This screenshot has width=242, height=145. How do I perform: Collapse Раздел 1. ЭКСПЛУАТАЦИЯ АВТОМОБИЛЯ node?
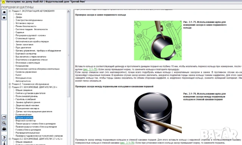pos(10,11)
